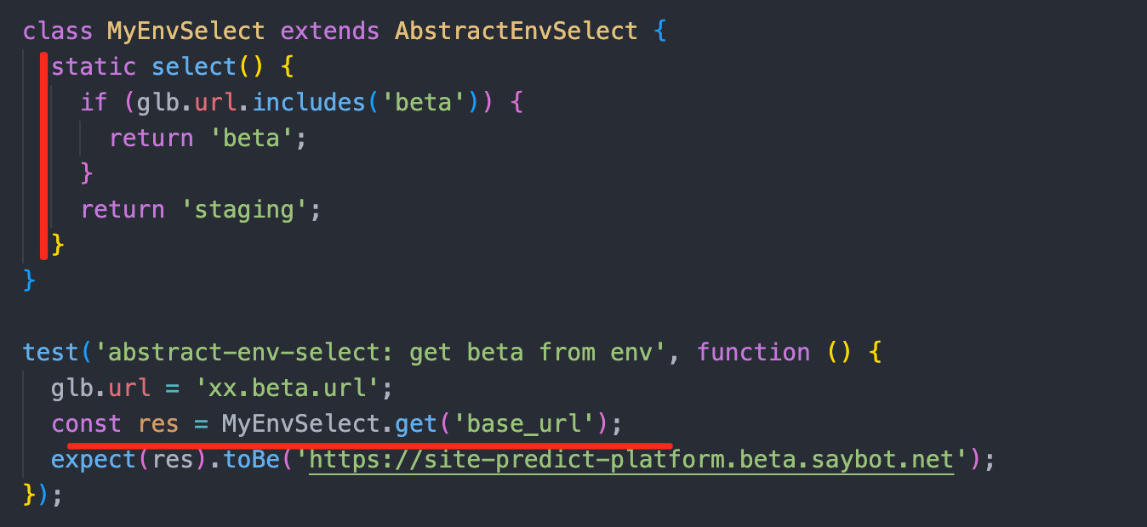Screen dimensions: 1147x527
Task: Click the function keyword in test
Action: [753, 352]
